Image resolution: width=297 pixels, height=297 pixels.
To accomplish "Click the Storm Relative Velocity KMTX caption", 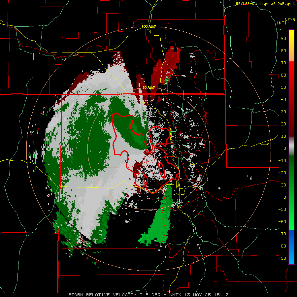I will click(x=148, y=295).
